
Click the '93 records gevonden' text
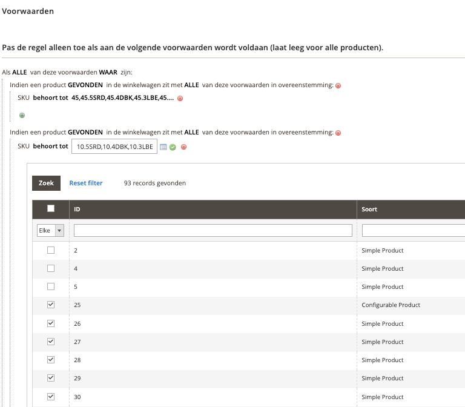coord(155,183)
